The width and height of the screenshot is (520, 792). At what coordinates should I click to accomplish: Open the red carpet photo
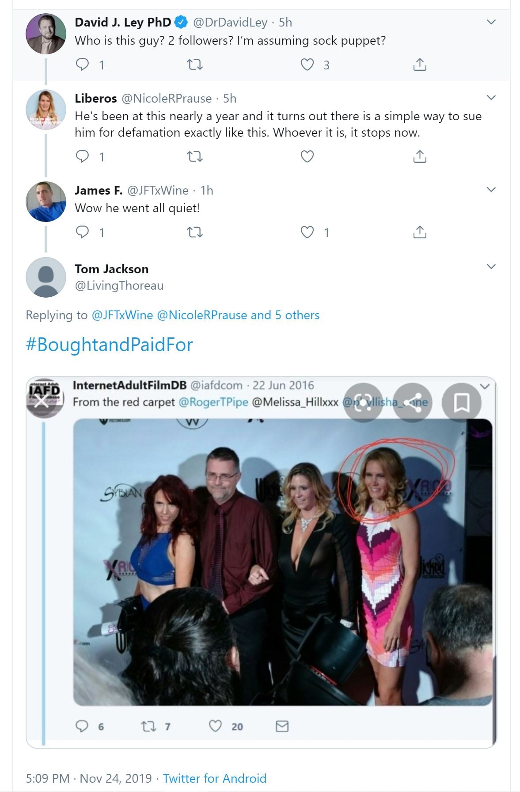pyautogui.click(x=282, y=562)
